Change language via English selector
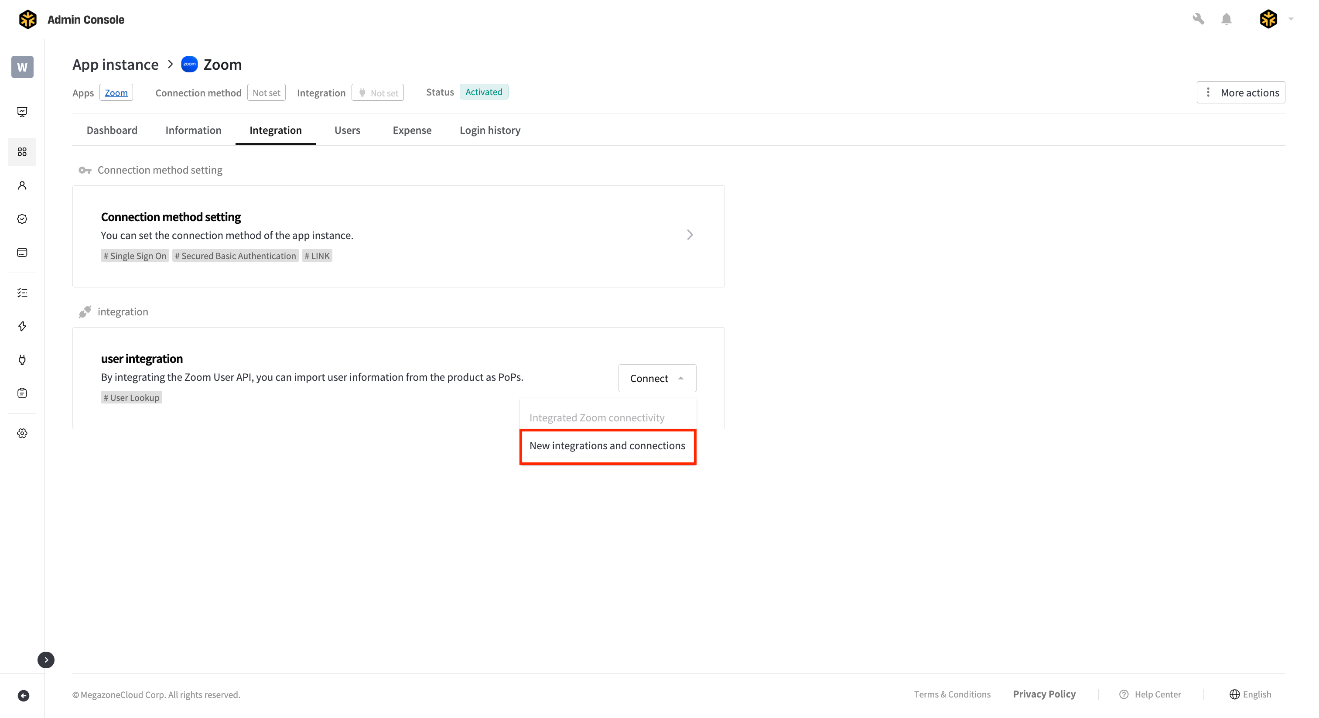 click(x=1251, y=694)
